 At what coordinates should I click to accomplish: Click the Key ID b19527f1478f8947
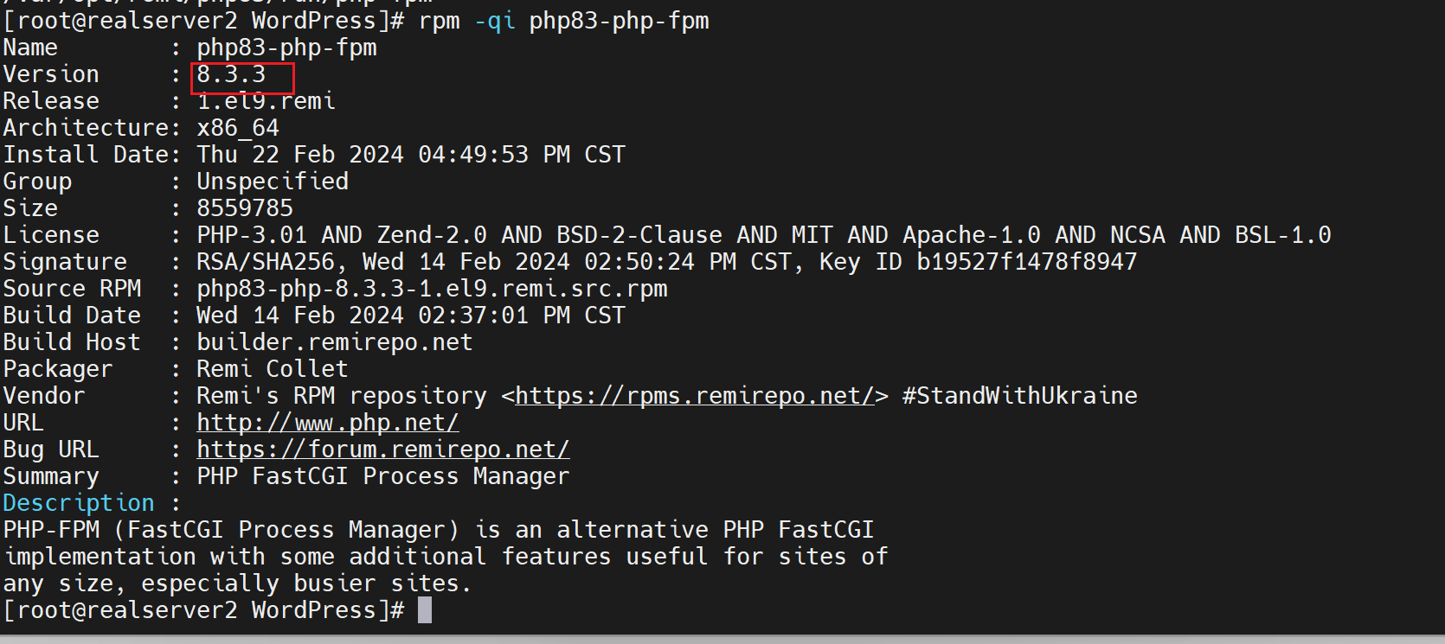1026,262
